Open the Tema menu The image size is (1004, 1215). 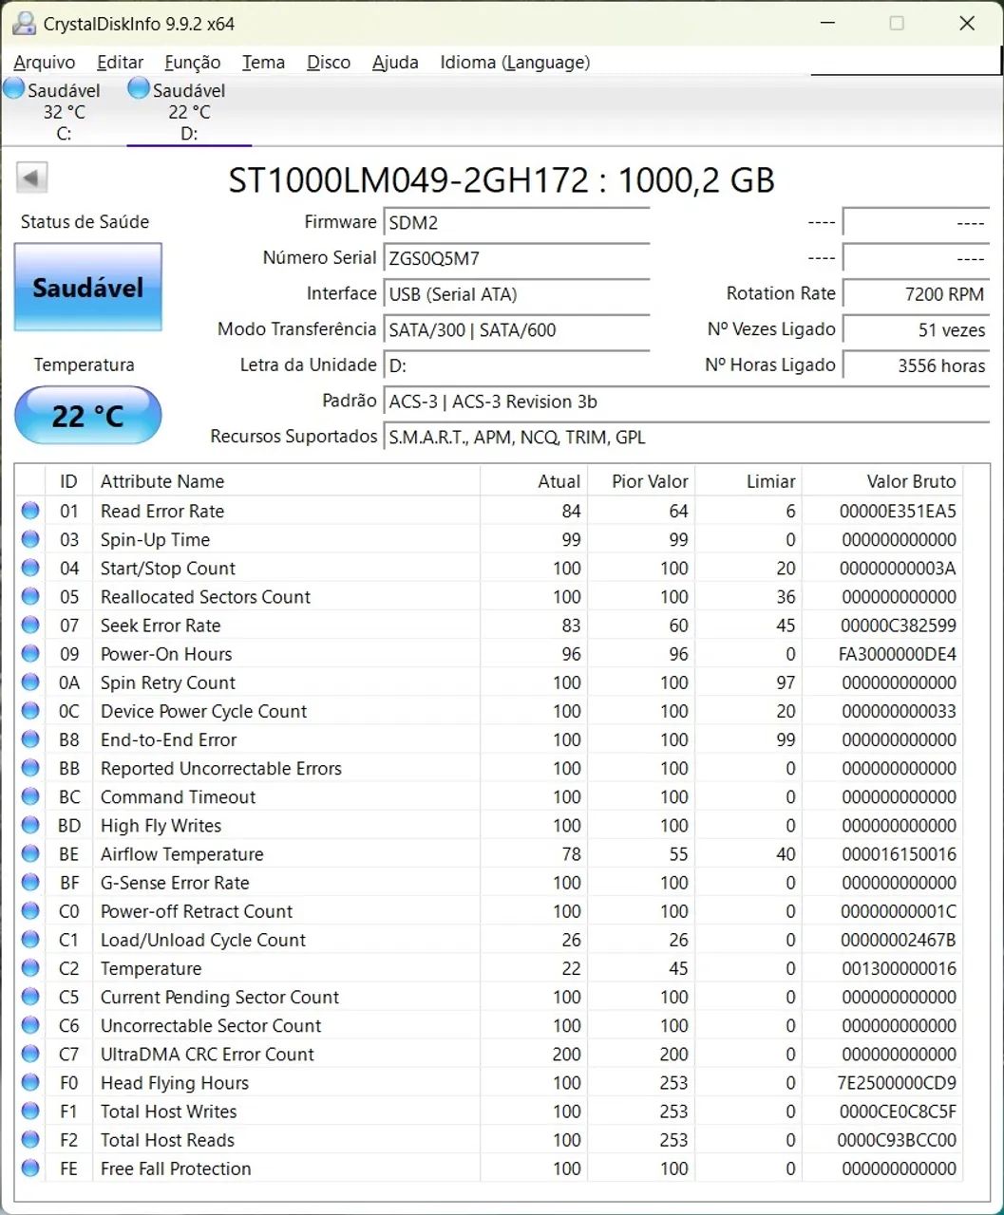[263, 63]
